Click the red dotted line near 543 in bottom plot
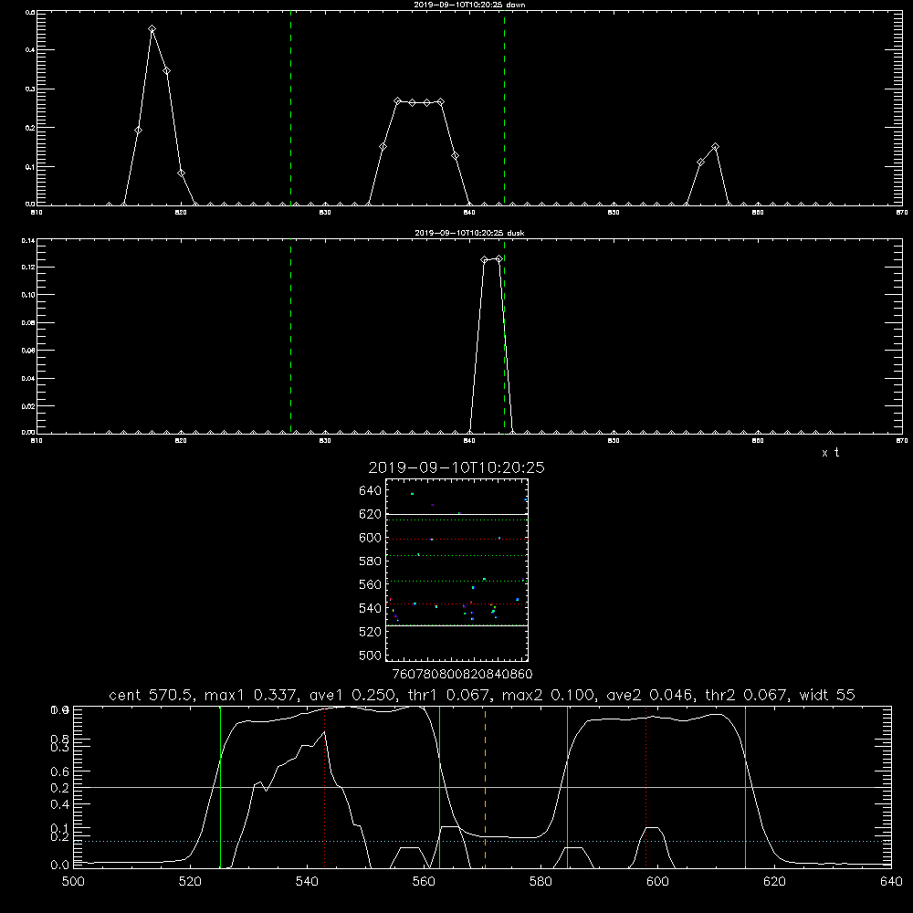Screen dimensions: 913x913 (324, 787)
